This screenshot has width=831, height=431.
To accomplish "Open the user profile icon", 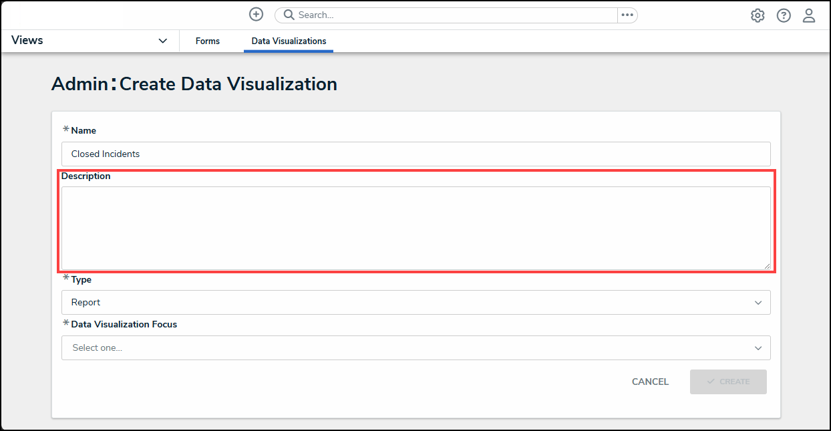I will [x=809, y=15].
